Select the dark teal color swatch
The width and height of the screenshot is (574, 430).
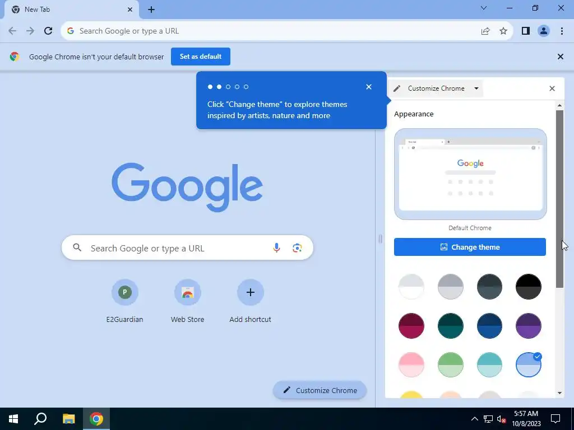[450, 326]
